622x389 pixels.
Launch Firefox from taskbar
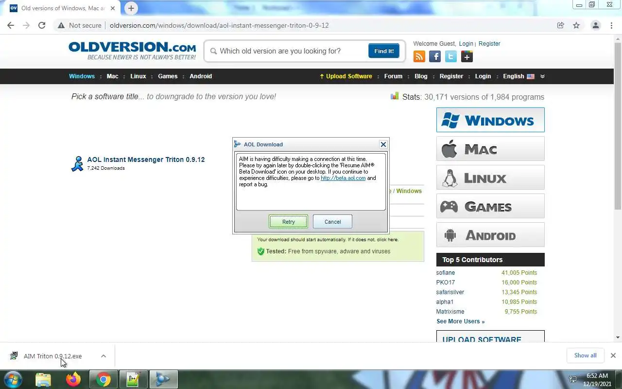click(x=73, y=379)
